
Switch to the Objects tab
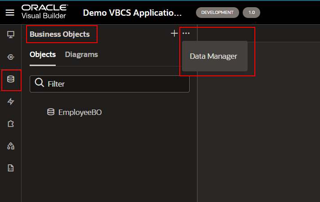(43, 55)
